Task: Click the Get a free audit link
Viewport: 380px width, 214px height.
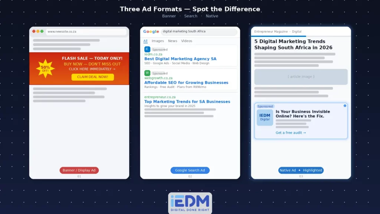Action: click(x=291, y=133)
